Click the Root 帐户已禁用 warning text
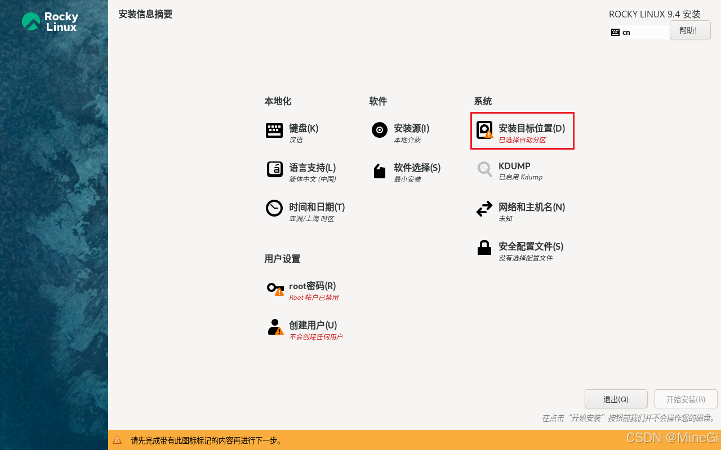This screenshot has height=450, width=721. tap(314, 298)
